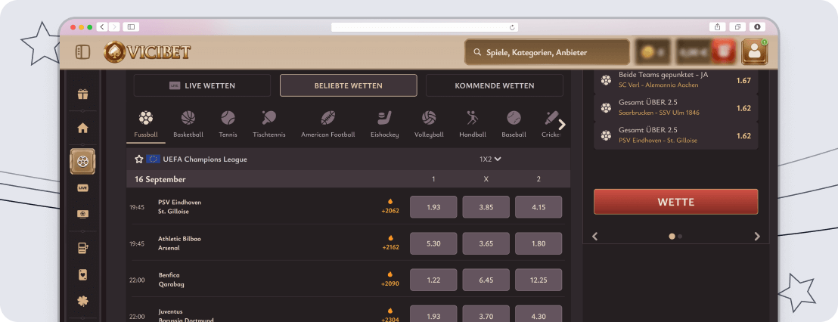The width and height of the screenshot is (838, 322).
Task: Open the browser show tabs icon
Action: click(x=737, y=26)
